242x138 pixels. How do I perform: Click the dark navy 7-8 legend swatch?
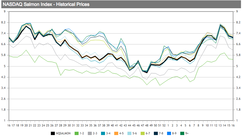tap(156, 133)
